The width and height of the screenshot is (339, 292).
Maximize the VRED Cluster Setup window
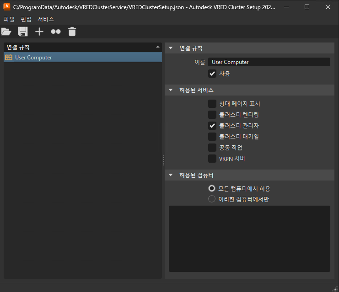click(307, 7)
